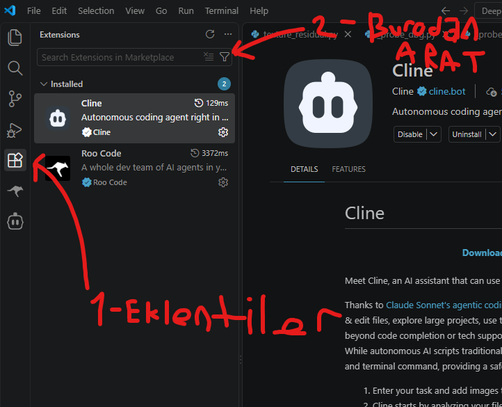The height and width of the screenshot is (407, 502).
Task: Open the filter extensions funnel
Action: 225,57
